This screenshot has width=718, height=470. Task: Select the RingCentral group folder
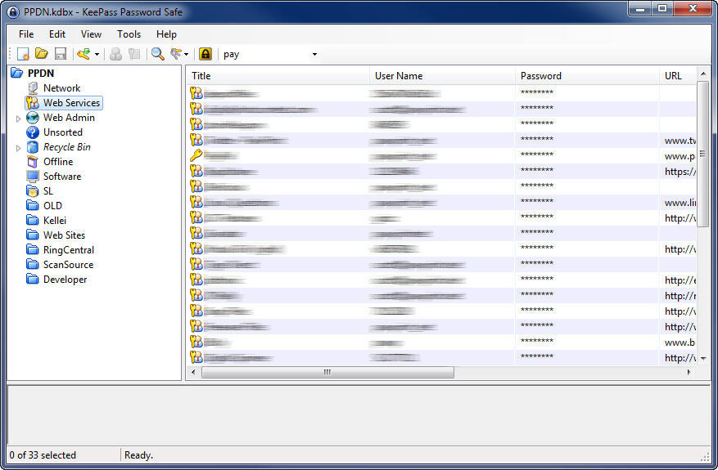click(x=69, y=250)
